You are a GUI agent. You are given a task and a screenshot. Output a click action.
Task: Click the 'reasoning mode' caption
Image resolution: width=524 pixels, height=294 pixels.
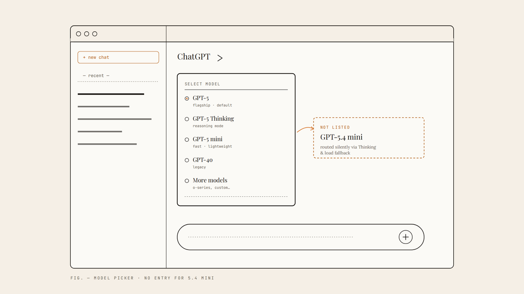pyautogui.click(x=208, y=126)
